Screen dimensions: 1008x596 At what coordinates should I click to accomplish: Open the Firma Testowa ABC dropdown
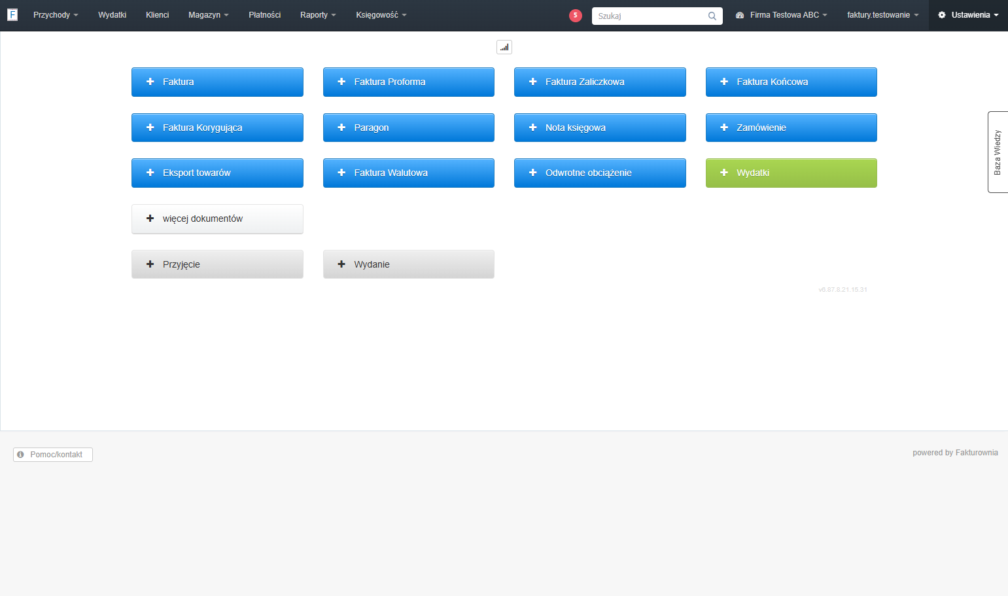pyautogui.click(x=782, y=15)
